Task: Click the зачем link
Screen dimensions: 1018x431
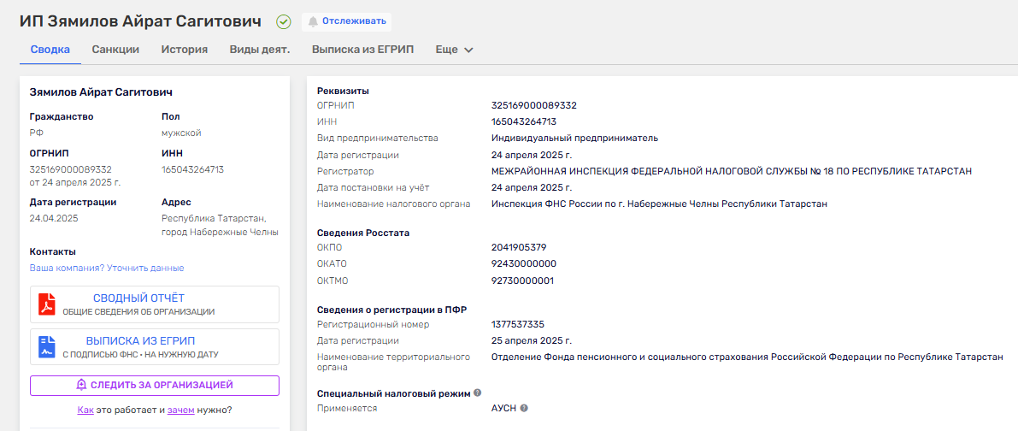Action: [x=181, y=410]
